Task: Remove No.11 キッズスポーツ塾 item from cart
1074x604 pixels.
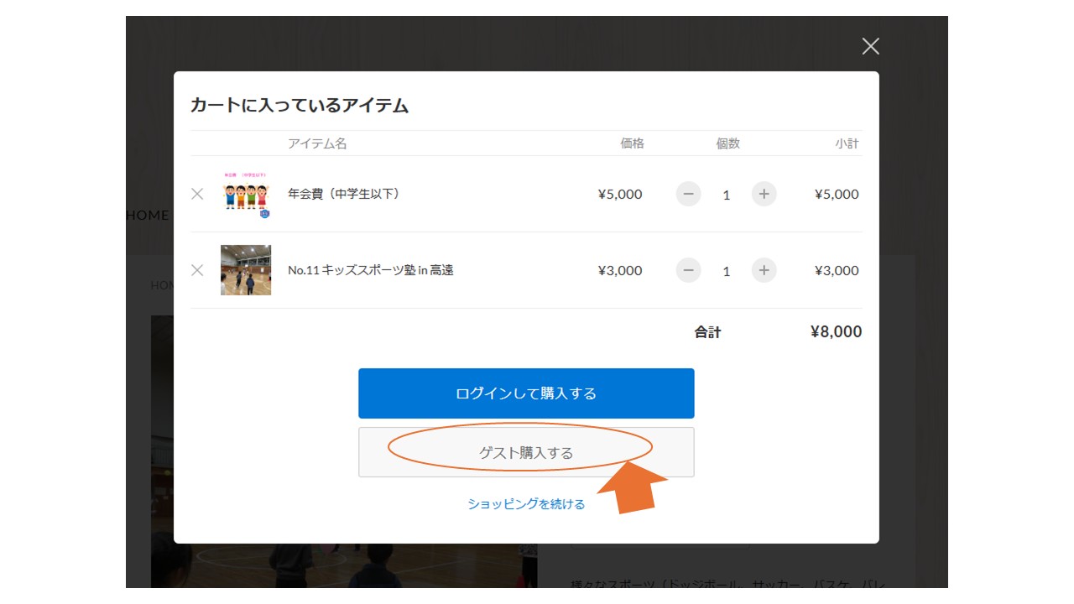Action: (197, 270)
